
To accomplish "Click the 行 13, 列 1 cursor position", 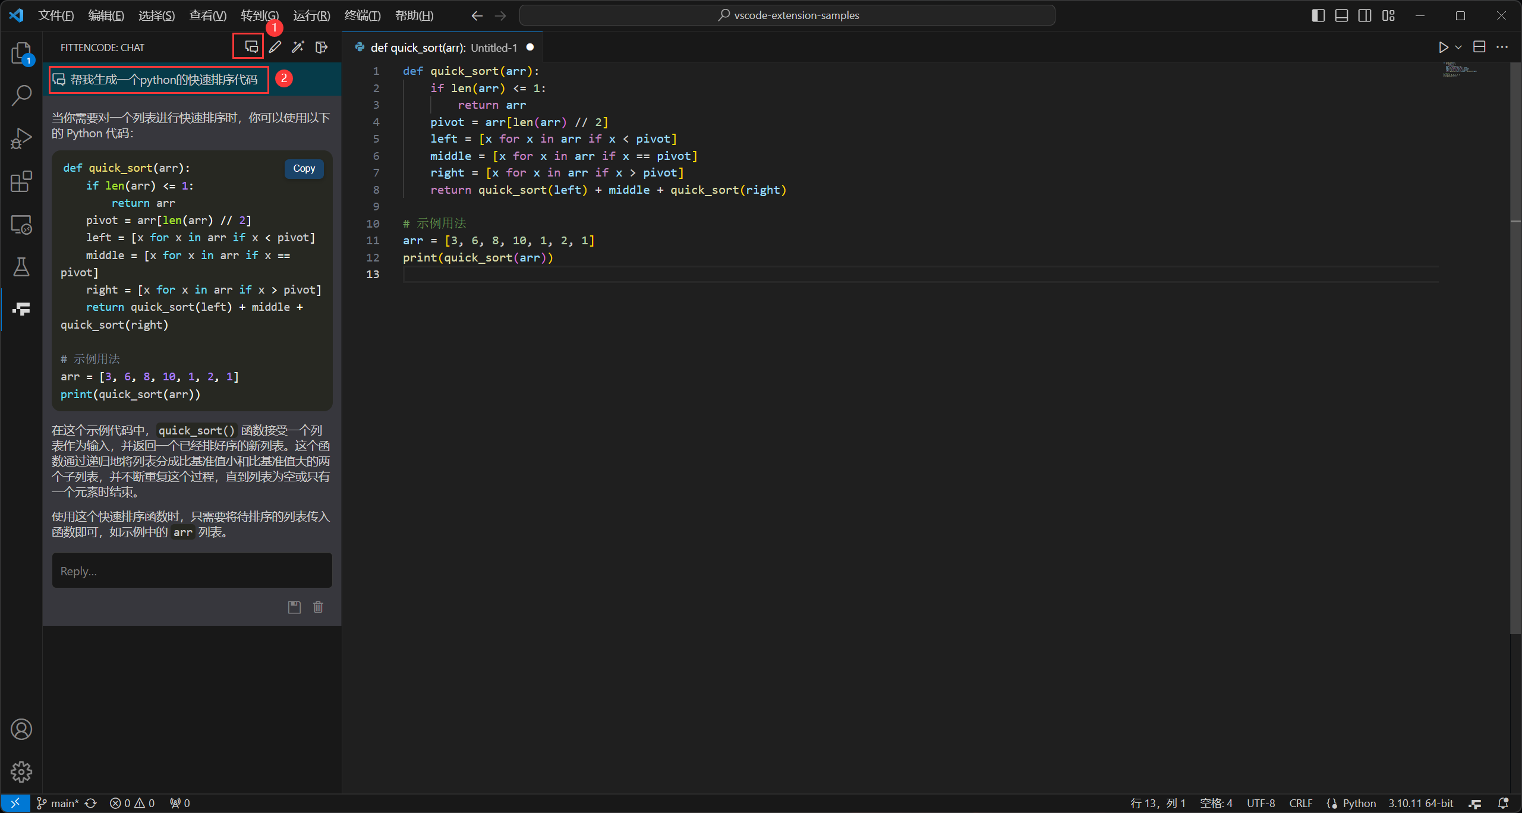I will click(1158, 803).
